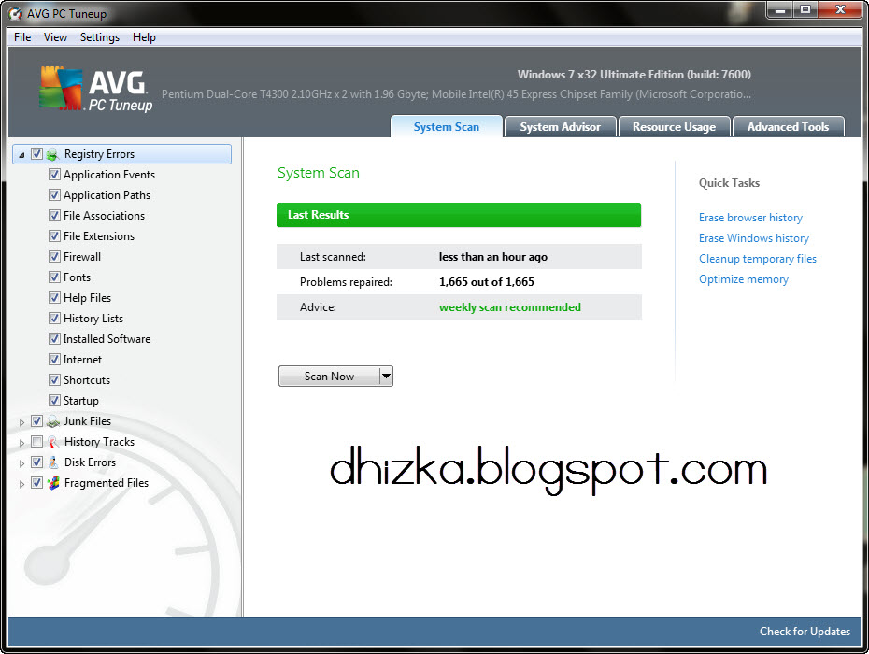Screen dimensions: 869x654
Task: Uncheck the Startup checkbox
Action: 54,400
